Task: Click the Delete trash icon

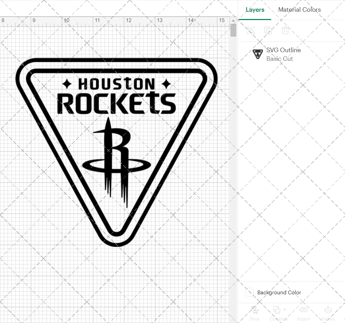Action: pos(285,30)
